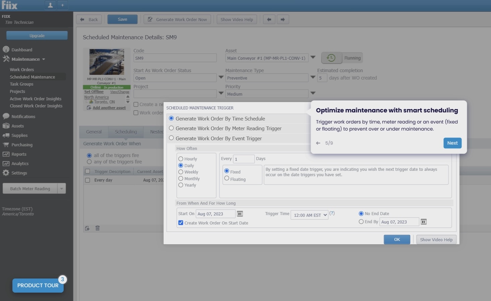
Task: Open the Priority dropdown
Action: [x=312, y=94]
